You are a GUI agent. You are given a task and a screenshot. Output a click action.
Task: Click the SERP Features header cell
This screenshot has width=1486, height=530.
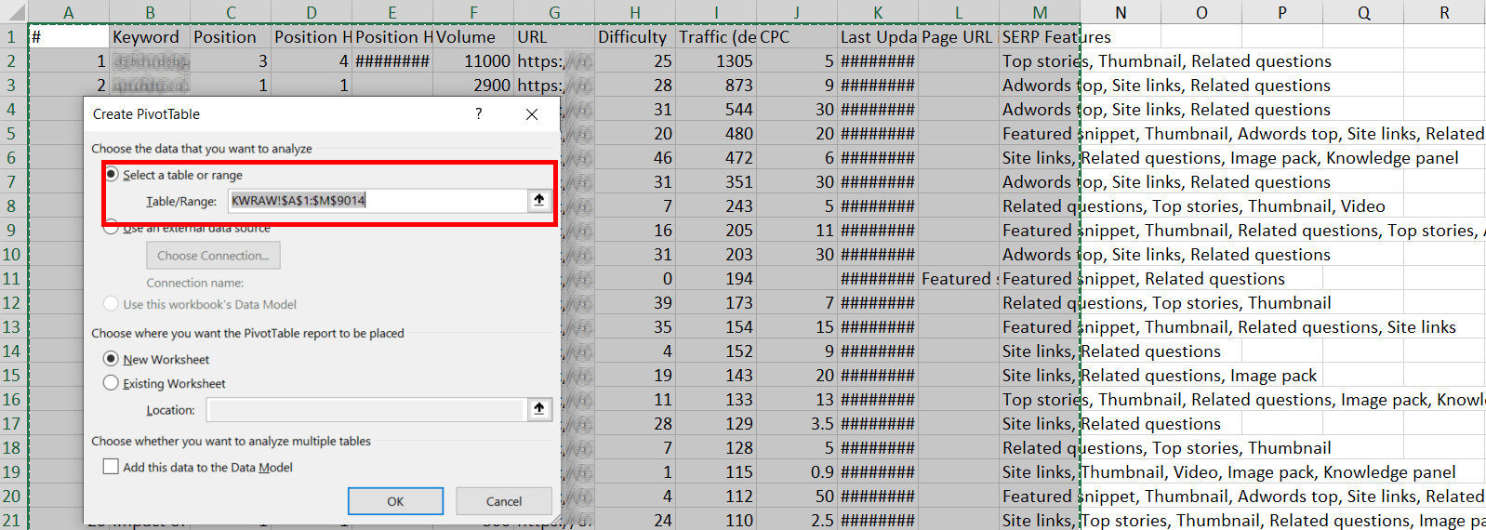[x=1039, y=37]
